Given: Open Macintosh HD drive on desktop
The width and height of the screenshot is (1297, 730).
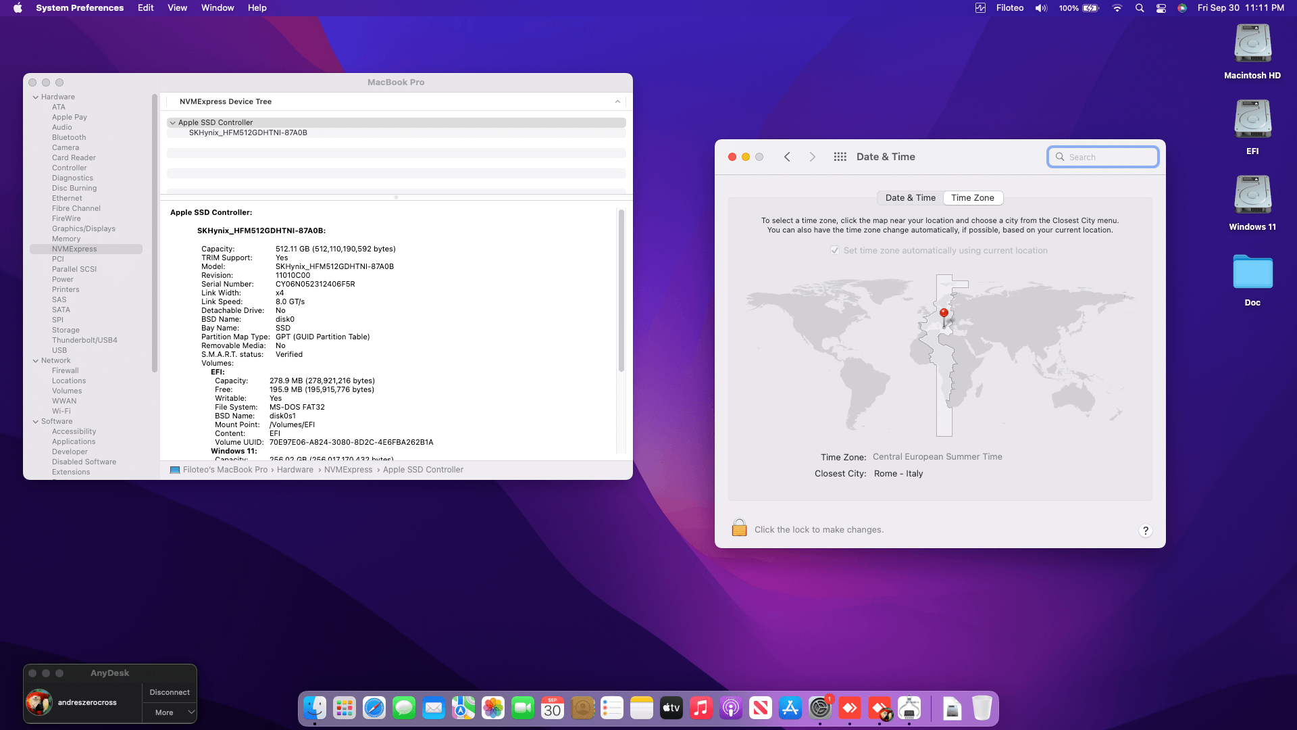Looking at the screenshot, I should pos(1252,52).
